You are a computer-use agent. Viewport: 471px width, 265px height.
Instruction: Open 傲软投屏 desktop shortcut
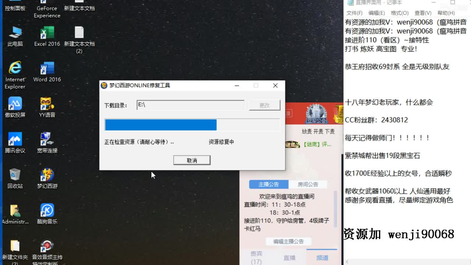pyautogui.click(x=15, y=107)
